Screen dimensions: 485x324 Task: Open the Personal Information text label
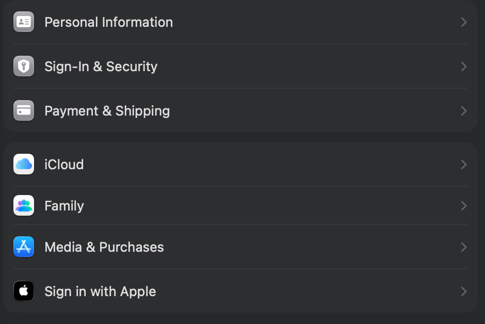(x=108, y=22)
